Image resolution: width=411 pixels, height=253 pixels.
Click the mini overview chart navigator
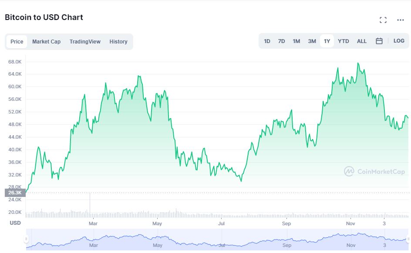(x=217, y=240)
